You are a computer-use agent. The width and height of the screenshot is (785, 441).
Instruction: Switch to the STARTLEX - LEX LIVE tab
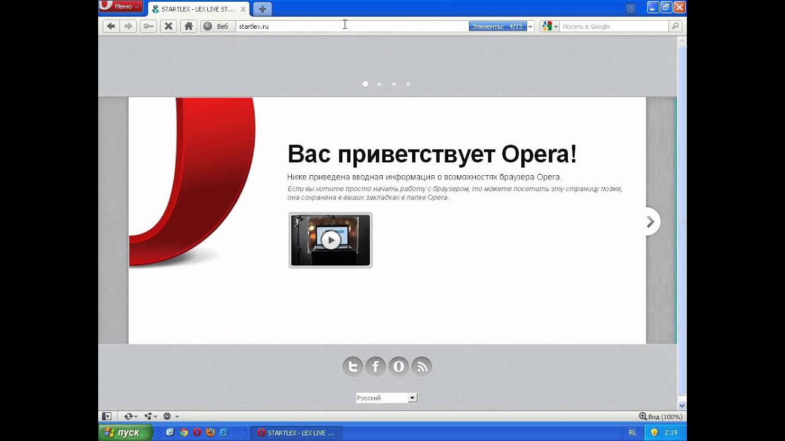click(199, 9)
